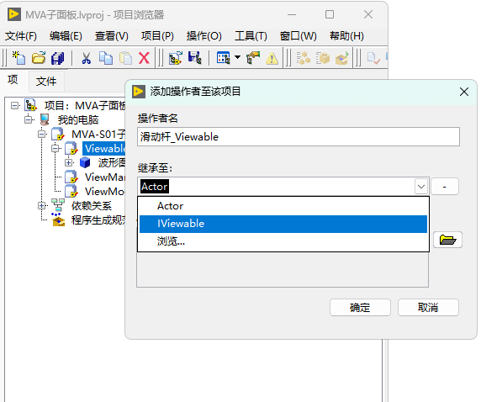Click the Filter view toolbar icon
481x402 pixels.
point(223,58)
